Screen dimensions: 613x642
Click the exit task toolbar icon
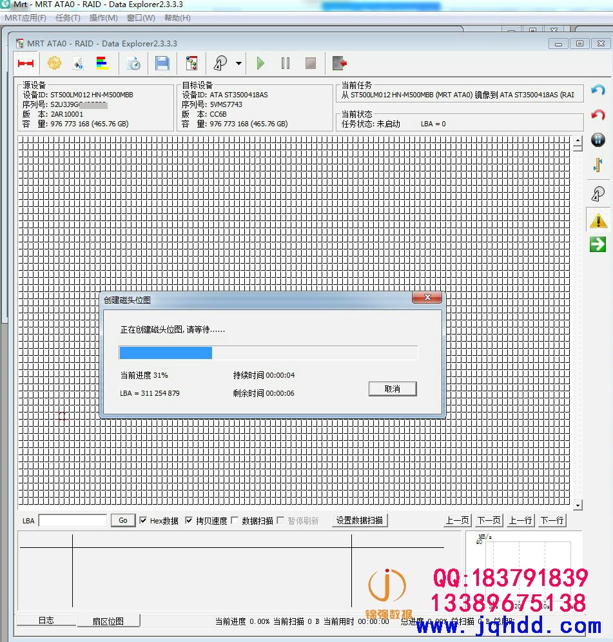click(340, 63)
